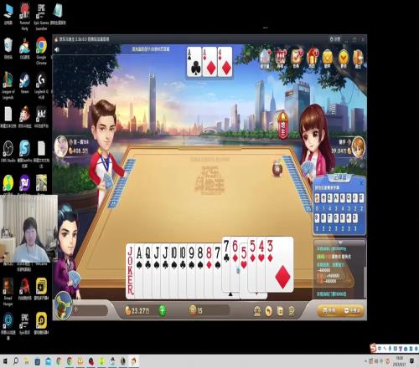Open the notification center icon
Viewport: 419px width, 368px height.
(411, 361)
